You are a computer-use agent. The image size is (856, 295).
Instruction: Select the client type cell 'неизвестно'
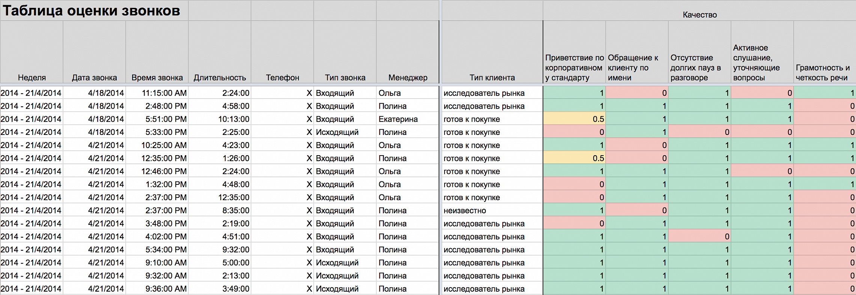492,210
